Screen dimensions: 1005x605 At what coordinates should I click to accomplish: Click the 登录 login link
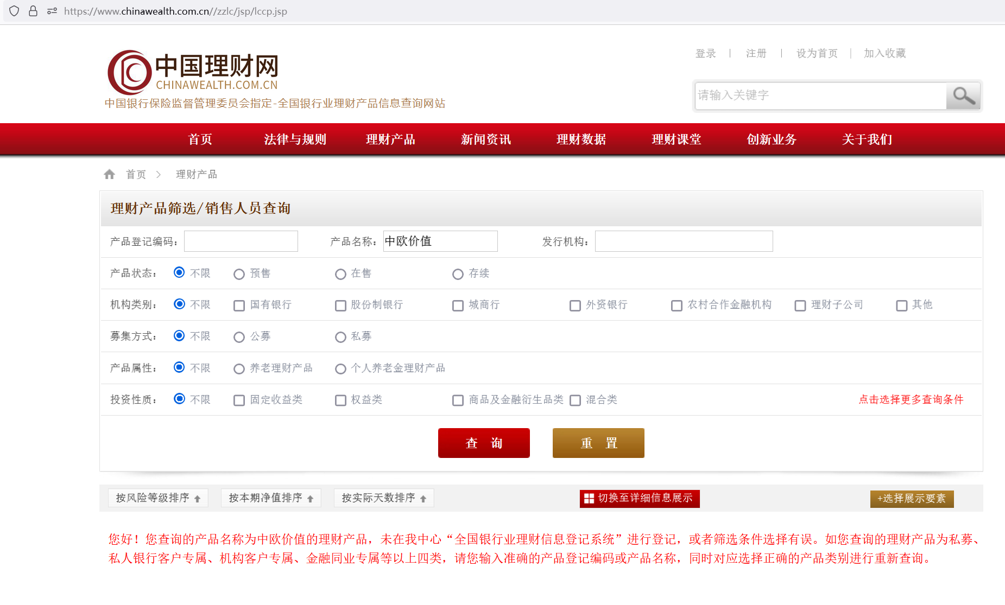point(706,53)
